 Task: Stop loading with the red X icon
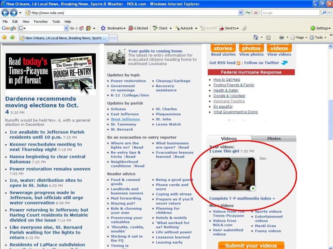[256, 13]
